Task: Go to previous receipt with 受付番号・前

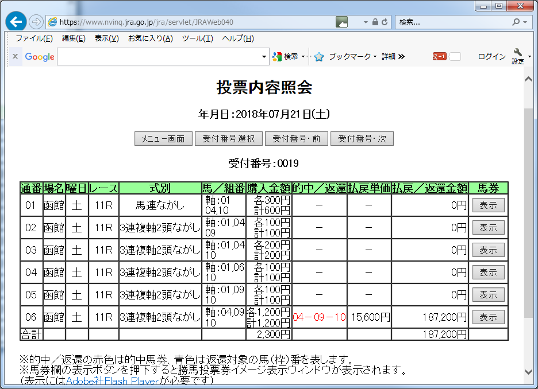Action: point(297,139)
